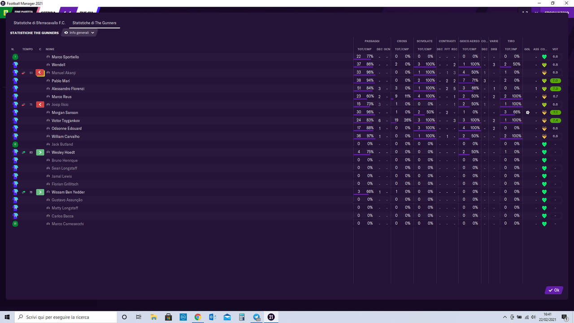Click Alessandro Florenzi's 7.3 match rating
The width and height of the screenshot is (574, 323).
555,89
